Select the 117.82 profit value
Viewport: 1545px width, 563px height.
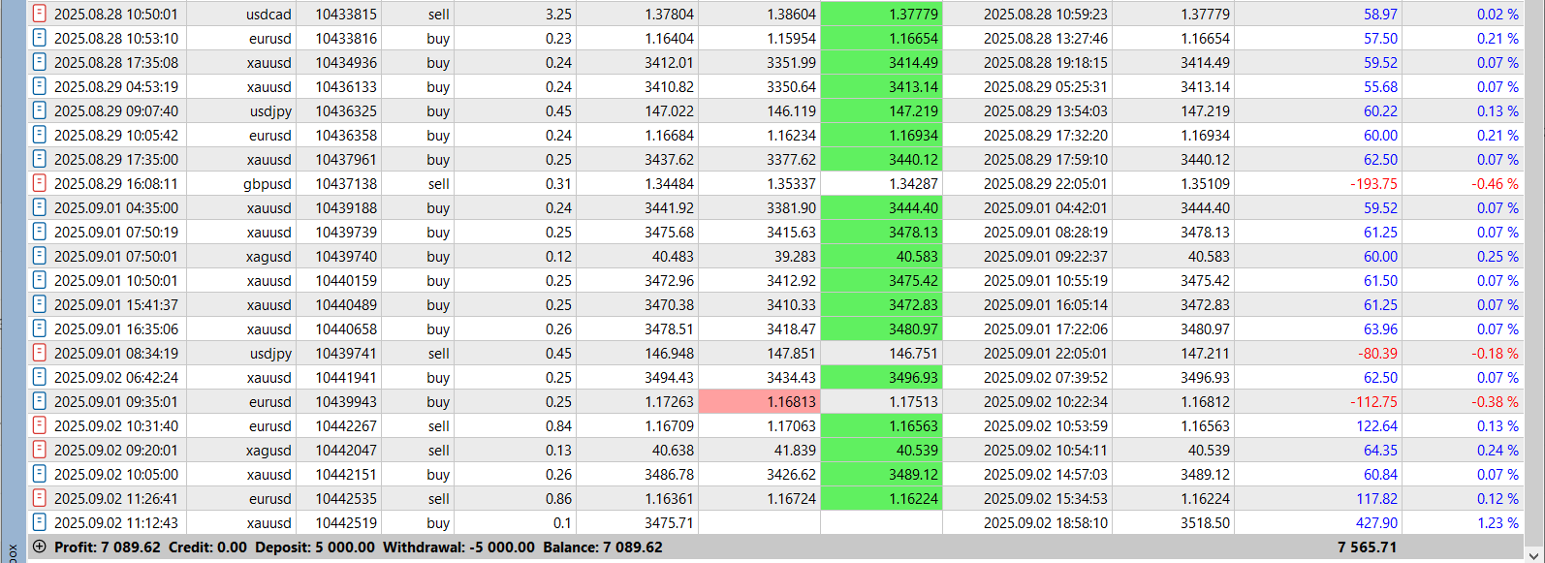1376,499
